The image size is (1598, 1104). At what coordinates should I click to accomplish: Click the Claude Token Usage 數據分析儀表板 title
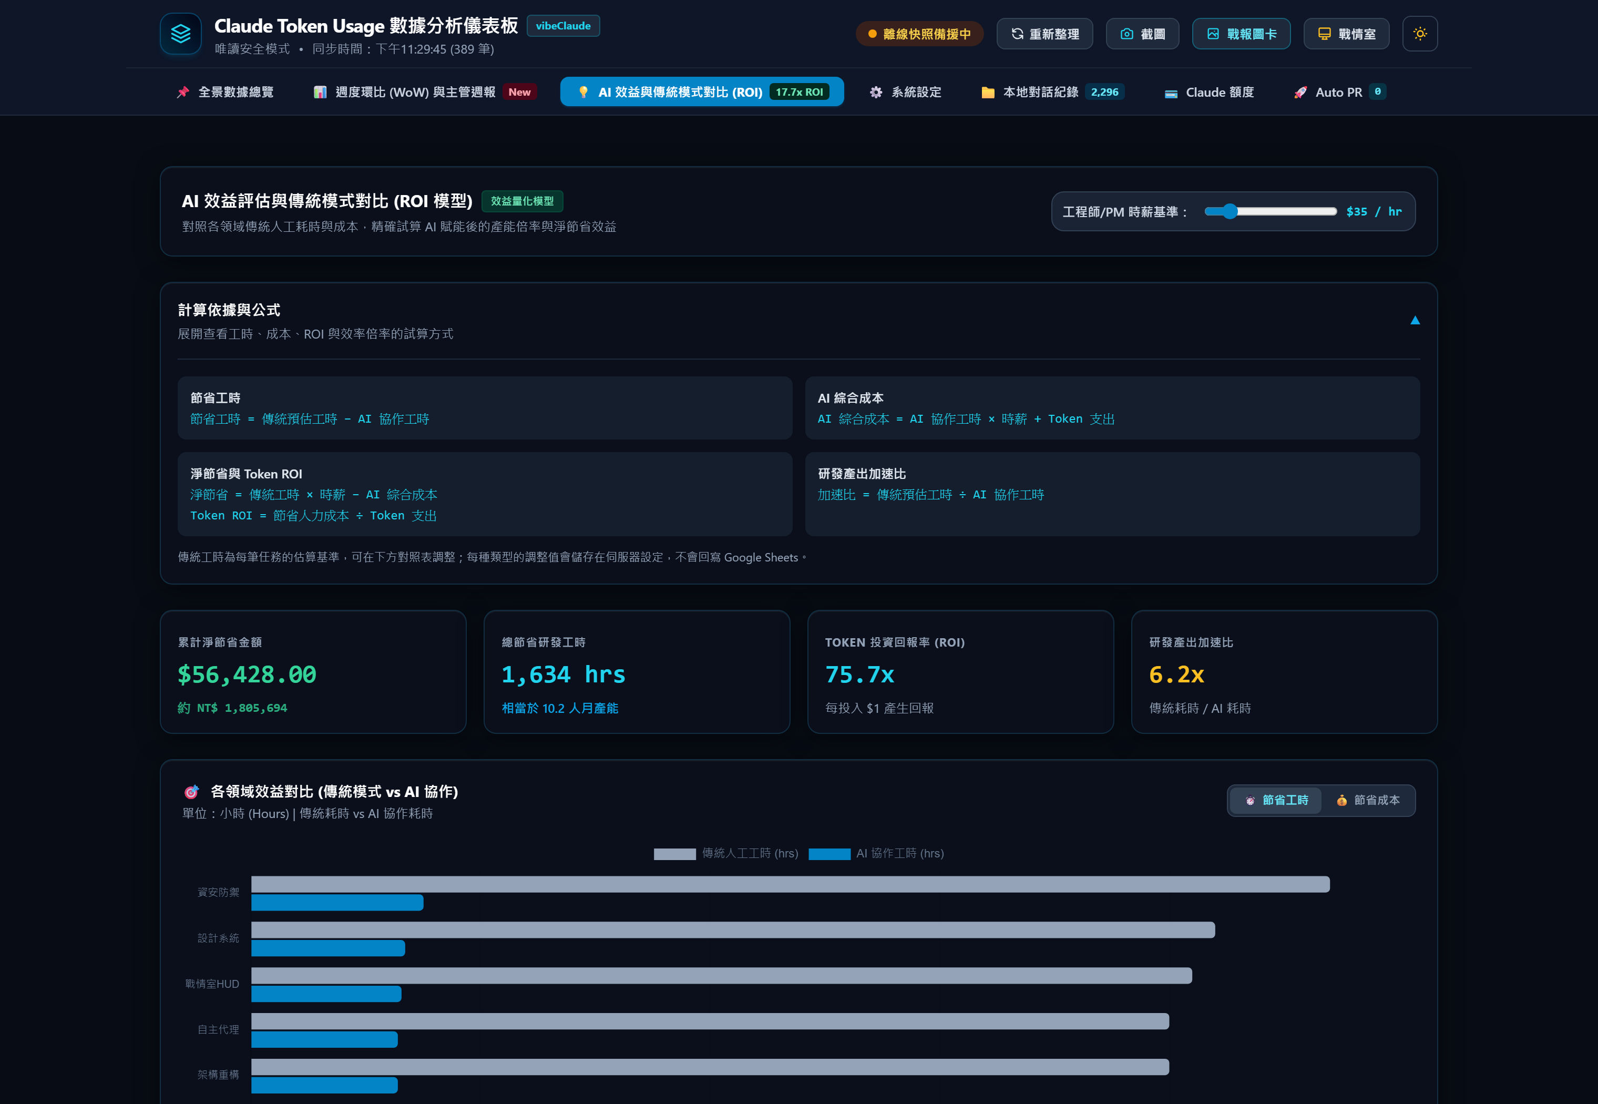(366, 26)
